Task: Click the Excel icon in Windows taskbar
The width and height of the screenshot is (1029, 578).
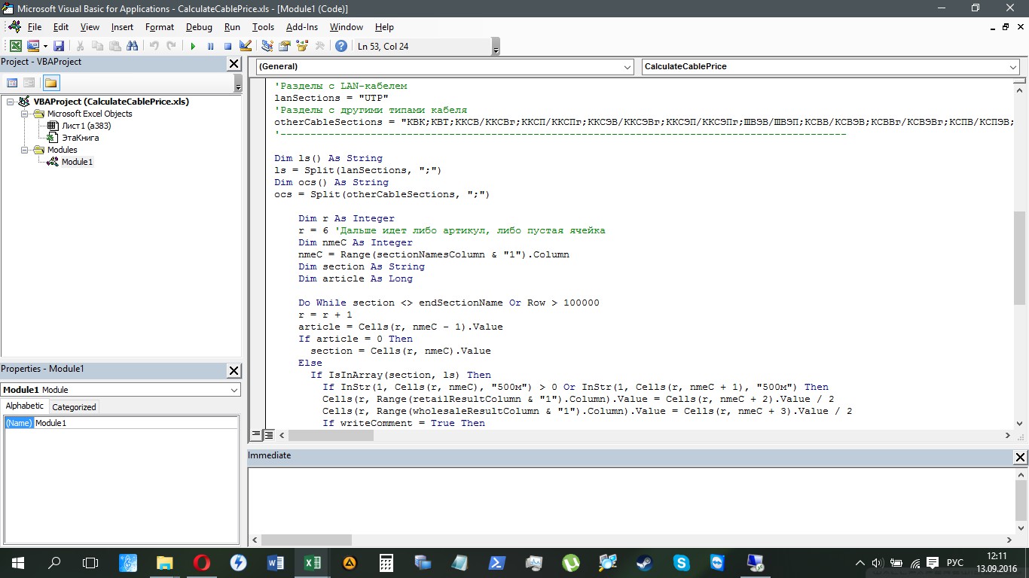Action: pos(312,562)
